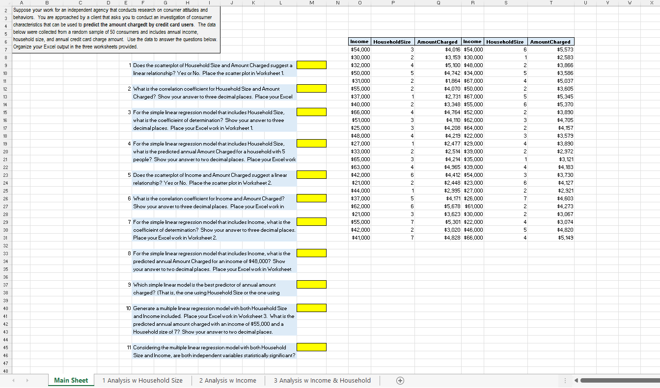Select column O header

359,3
